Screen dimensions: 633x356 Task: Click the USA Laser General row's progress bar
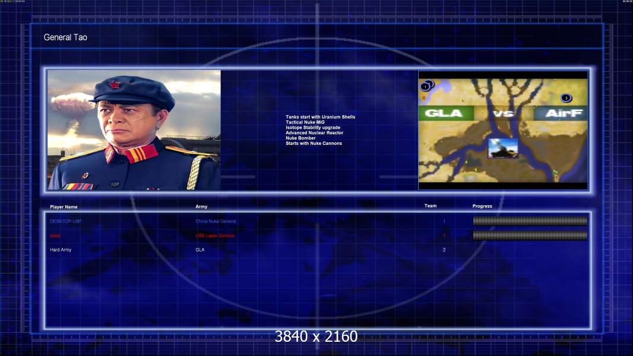click(530, 235)
